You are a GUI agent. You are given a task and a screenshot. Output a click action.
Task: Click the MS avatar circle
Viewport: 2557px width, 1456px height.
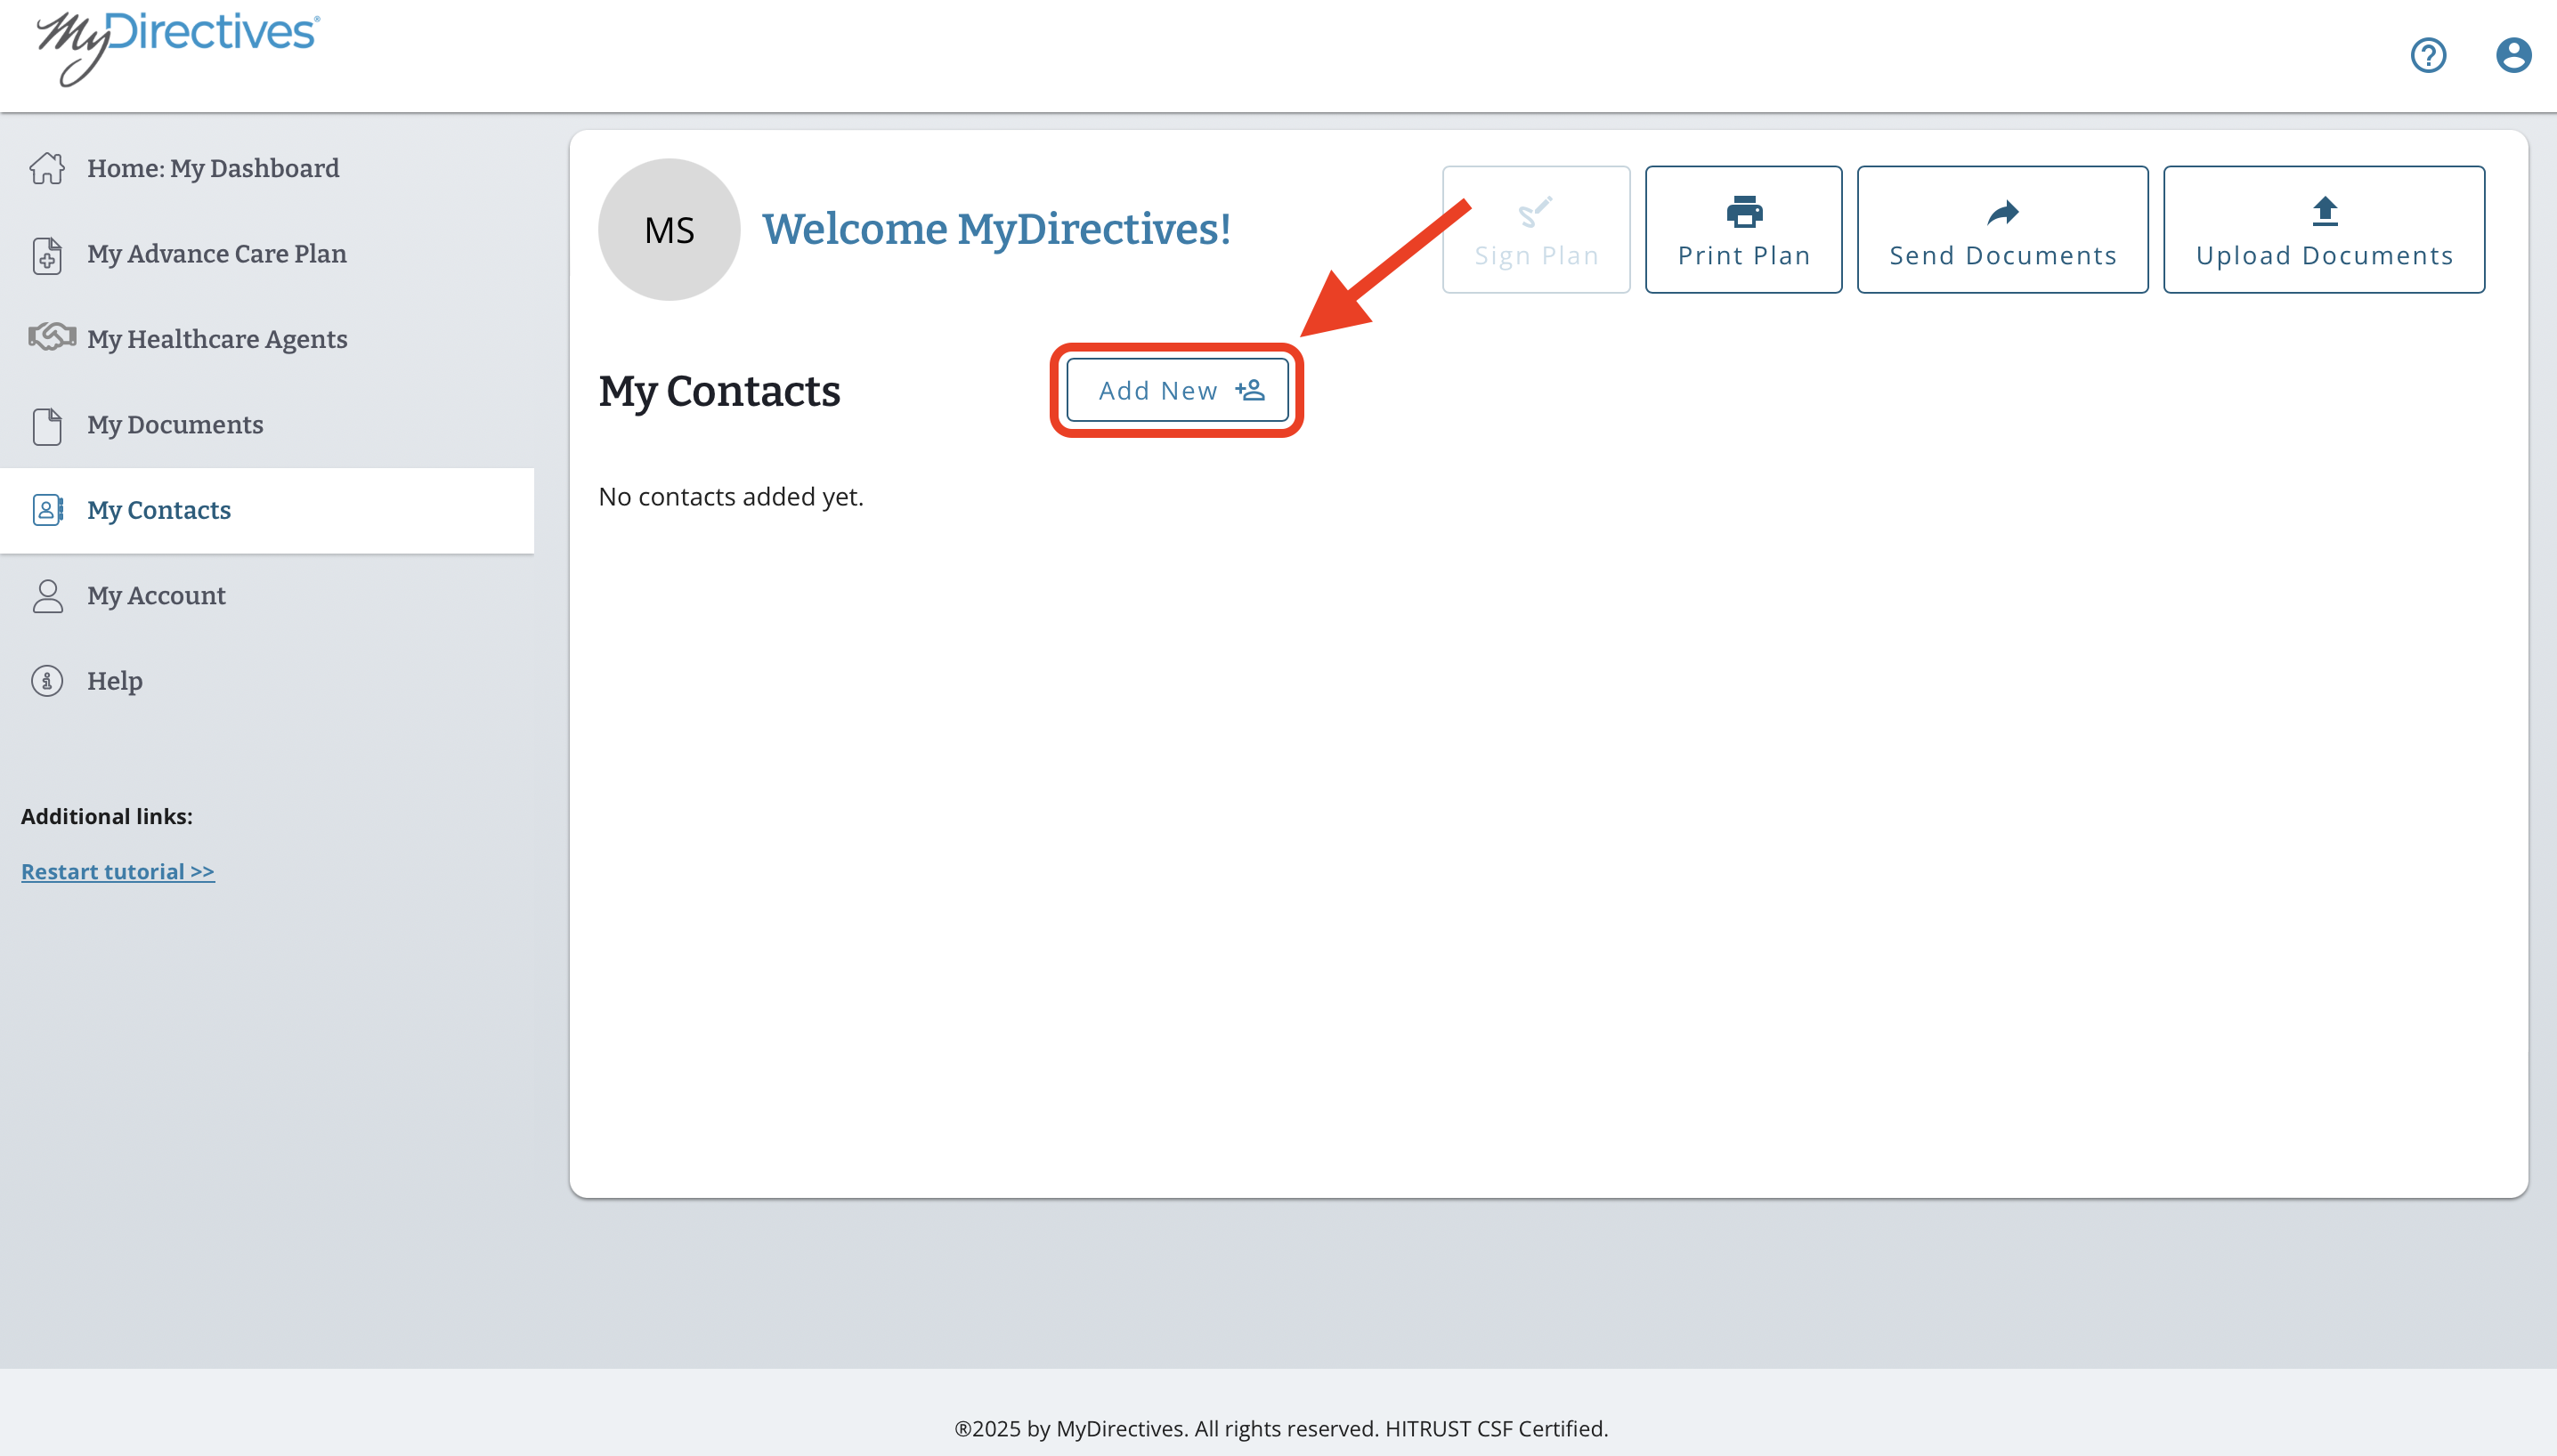pos(669,230)
